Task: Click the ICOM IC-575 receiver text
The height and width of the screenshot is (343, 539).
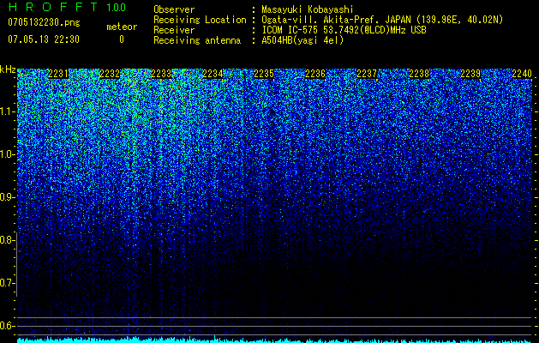Action: click(x=344, y=30)
